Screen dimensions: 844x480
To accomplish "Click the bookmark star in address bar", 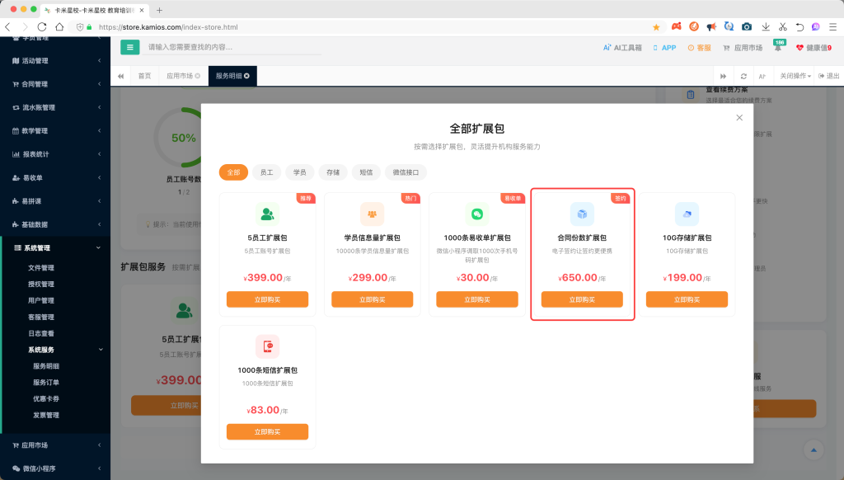I will click(x=656, y=27).
